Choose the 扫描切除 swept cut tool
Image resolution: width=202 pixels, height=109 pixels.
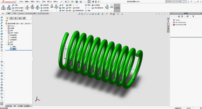[x=45, y=5]
